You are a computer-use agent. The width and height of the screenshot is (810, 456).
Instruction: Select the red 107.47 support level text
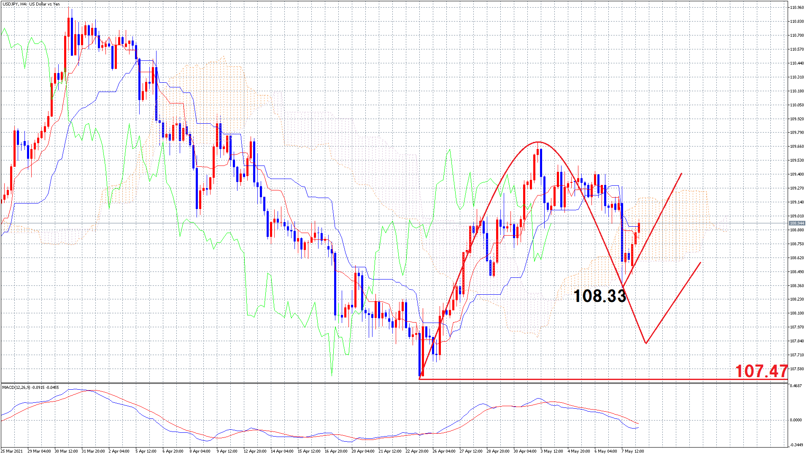pos(761,371)
